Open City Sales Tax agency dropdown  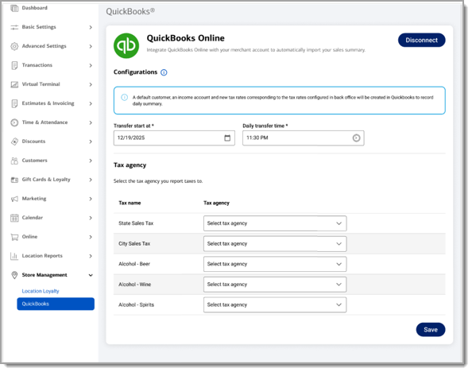point(275,244)
